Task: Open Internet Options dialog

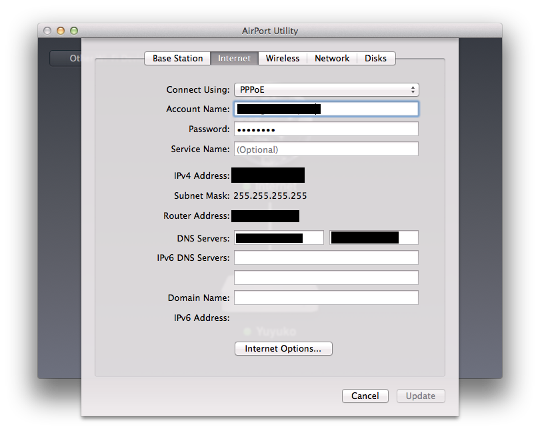Action: [x=283, y=349]
